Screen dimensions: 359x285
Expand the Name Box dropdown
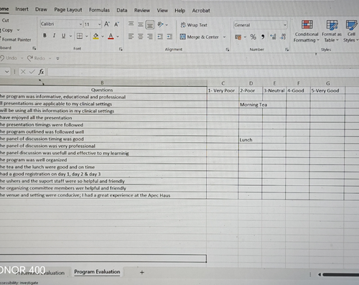[6, 71]
